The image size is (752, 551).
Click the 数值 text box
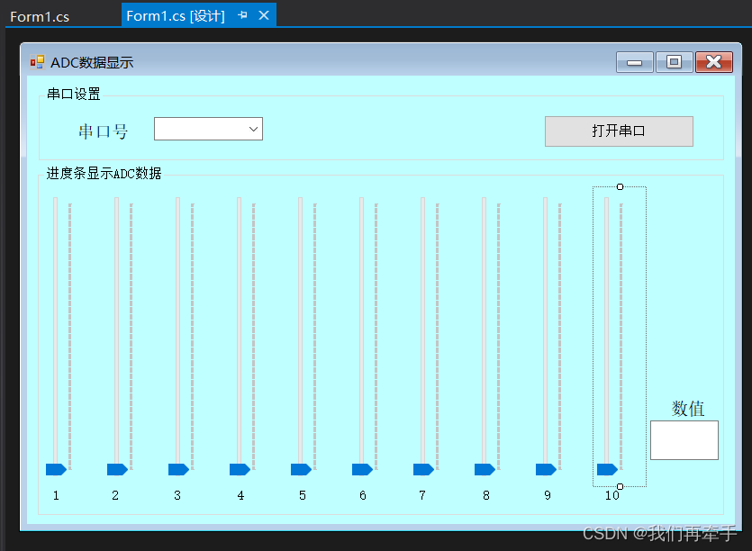[684, 440]
